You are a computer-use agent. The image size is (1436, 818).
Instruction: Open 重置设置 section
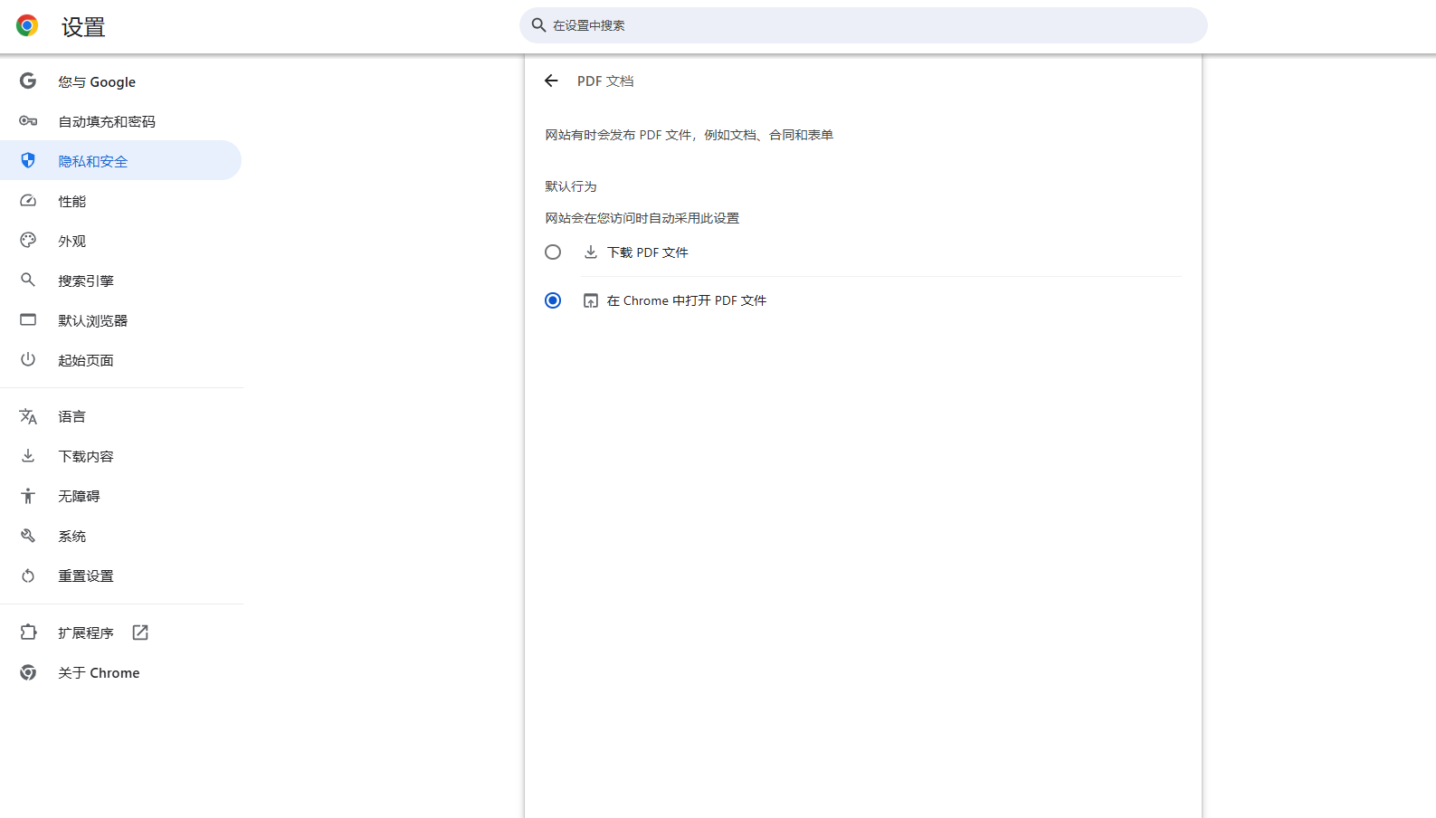tap(120, 575)
